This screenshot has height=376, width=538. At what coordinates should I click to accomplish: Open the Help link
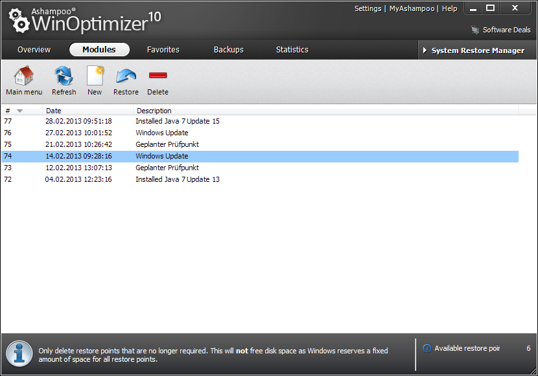[449, 8]
